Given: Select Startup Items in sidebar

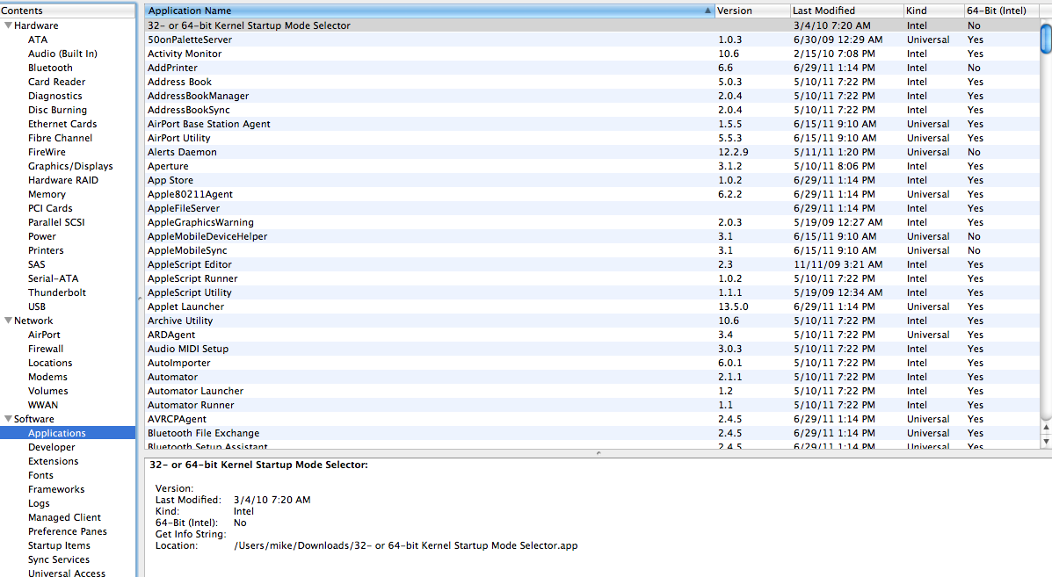Looking at the screenshot, I should tap(59, 546).
